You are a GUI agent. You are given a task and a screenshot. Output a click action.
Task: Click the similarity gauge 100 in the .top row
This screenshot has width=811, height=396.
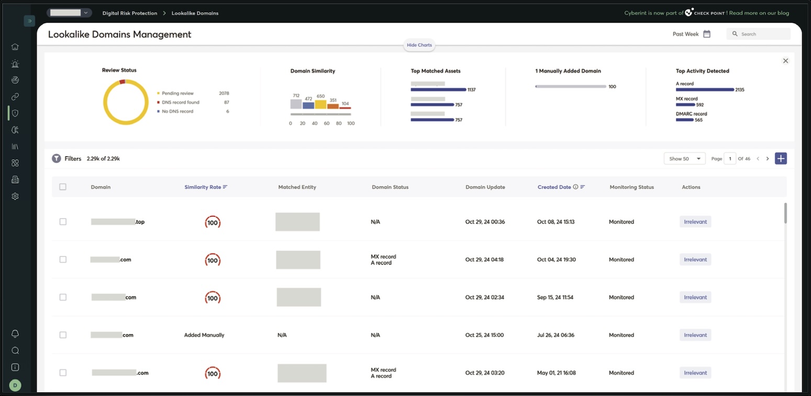[x=212, y=222]
